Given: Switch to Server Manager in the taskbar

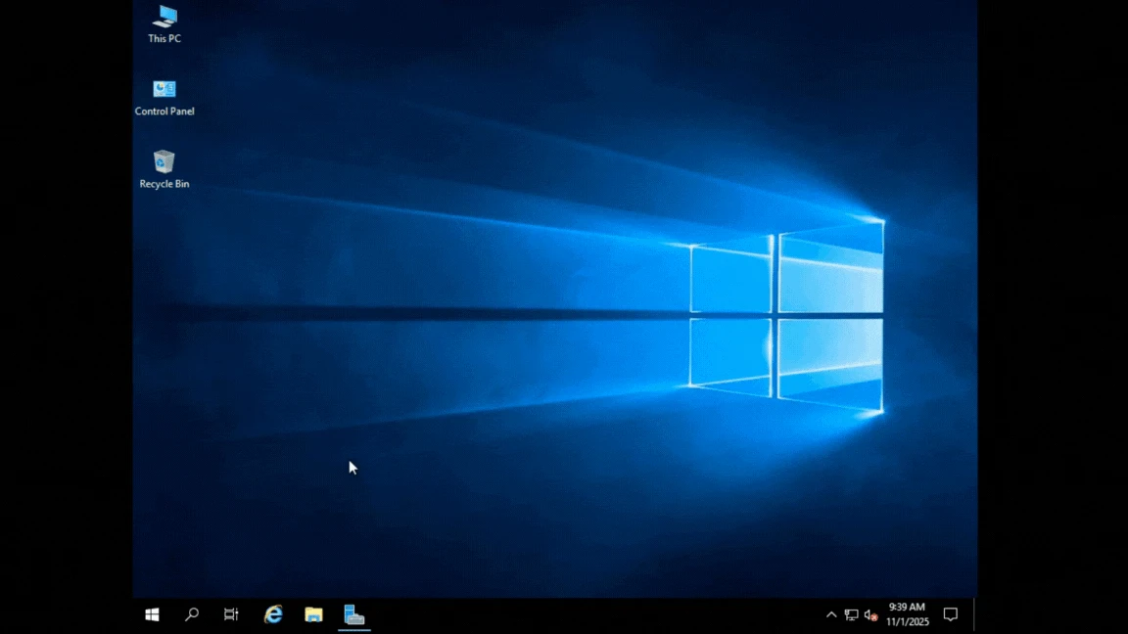Looking at the screenshot, I should pos(354,614).
